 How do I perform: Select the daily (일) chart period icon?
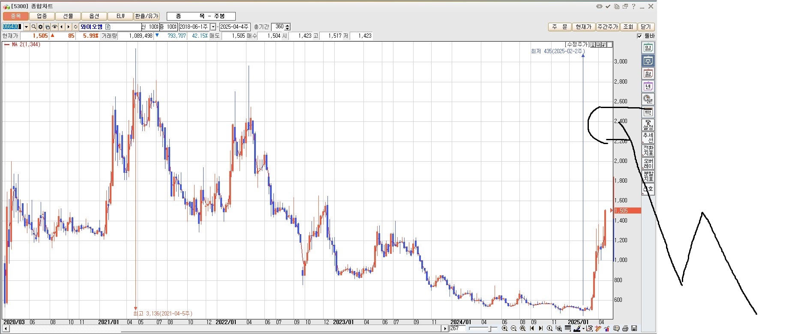[x=648, y=48]
